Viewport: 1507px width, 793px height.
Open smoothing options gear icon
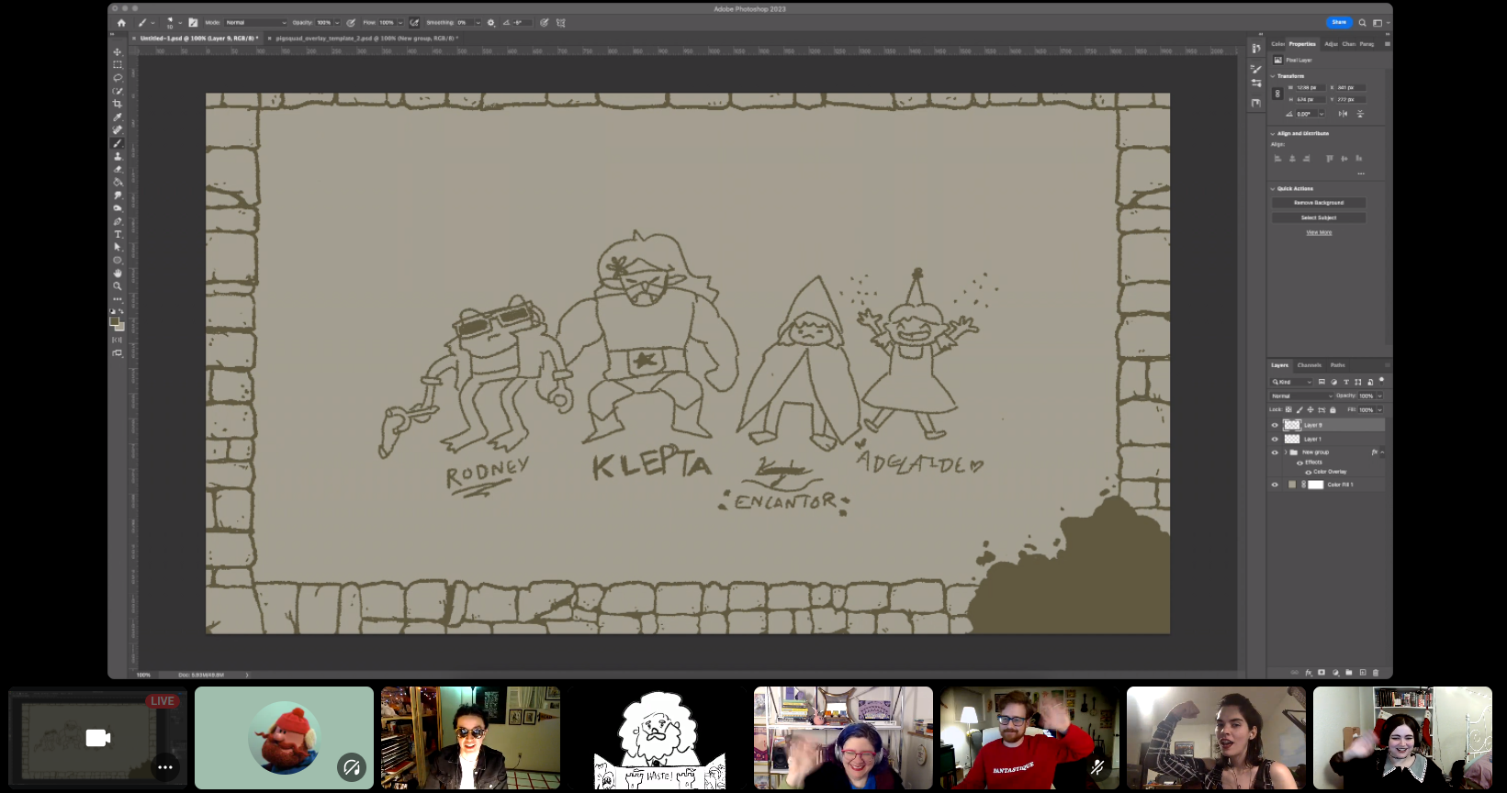point(491,23)
